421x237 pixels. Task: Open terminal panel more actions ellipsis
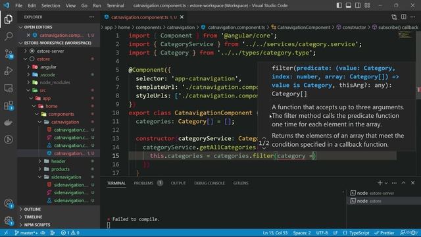click(394, 183)
